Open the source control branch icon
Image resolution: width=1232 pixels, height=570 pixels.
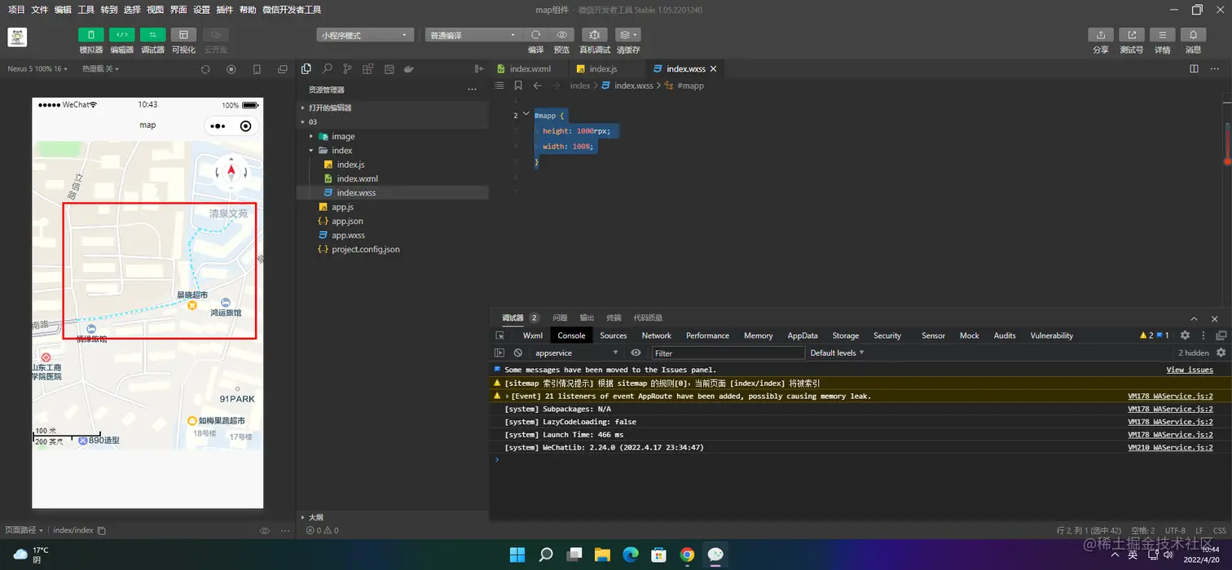[x=348, y=69]
